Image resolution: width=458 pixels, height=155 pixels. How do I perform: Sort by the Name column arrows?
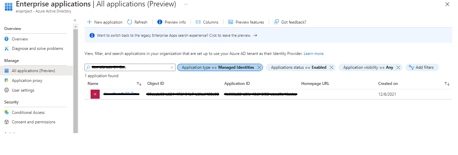click(139, 84)
